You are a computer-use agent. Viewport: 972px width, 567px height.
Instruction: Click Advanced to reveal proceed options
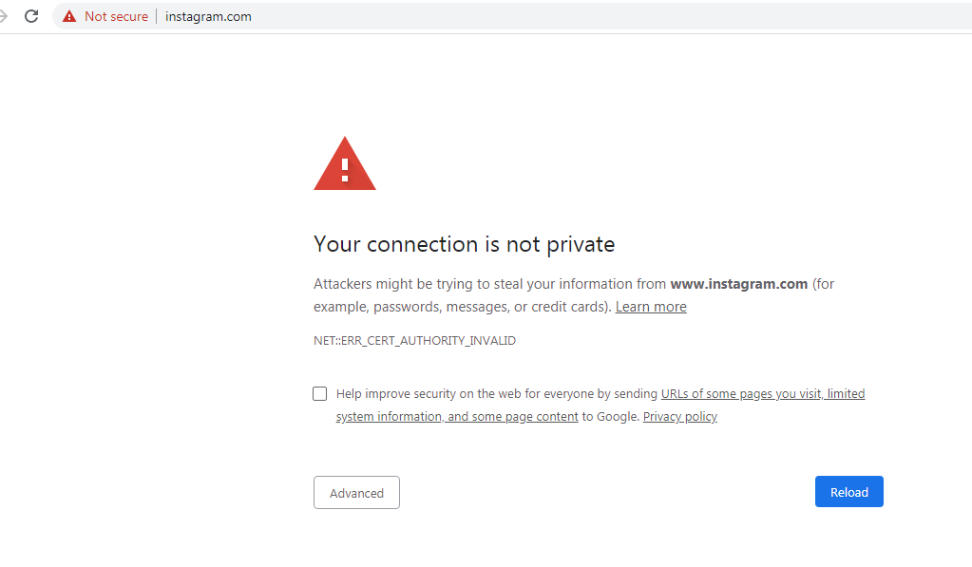[356, 492]
